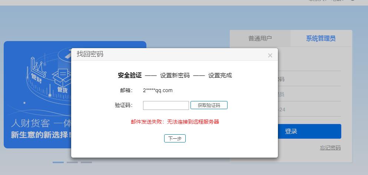This screenshot has height=175, width=368.
Task: Click the 新生意的新选择 banner slogan
Action: coord(41,135)
